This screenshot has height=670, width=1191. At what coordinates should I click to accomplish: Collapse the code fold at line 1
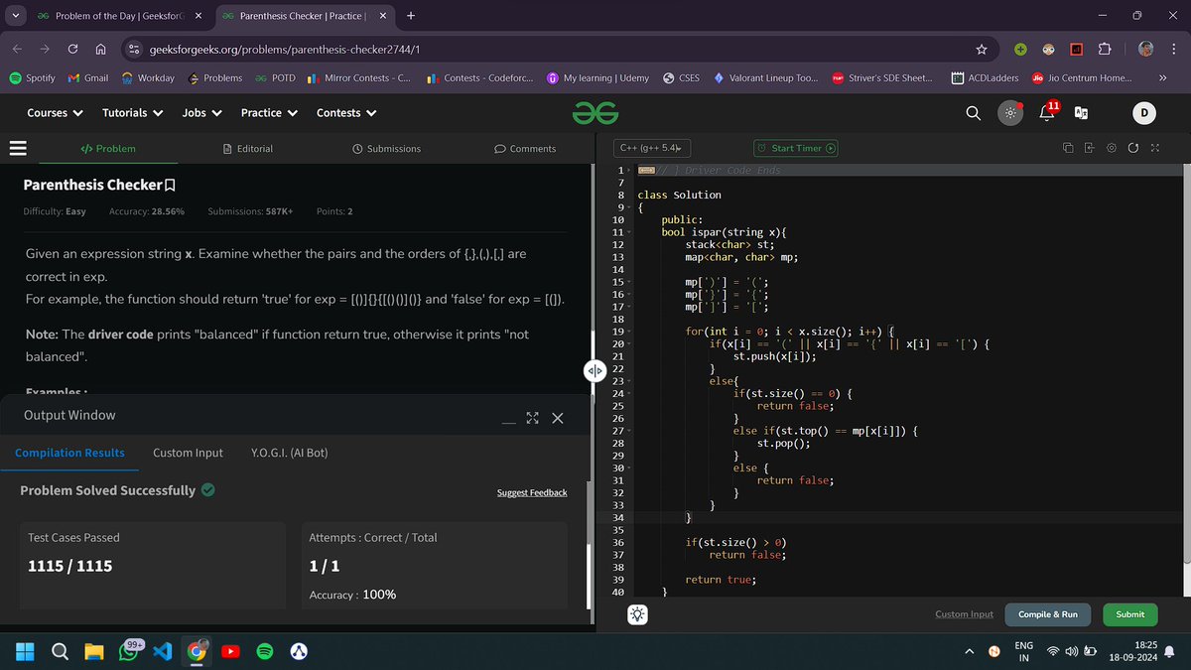(630, 170)
